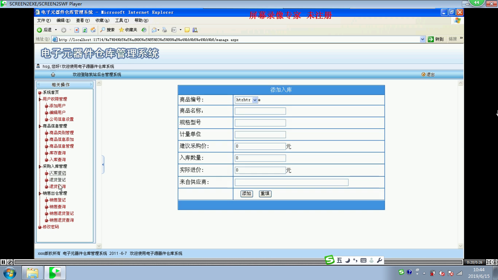Show hidden tray icons arrow
Image resolution: width=498 pixels, height=280 pixels.
pyautogui.click(x=424, y=273)
